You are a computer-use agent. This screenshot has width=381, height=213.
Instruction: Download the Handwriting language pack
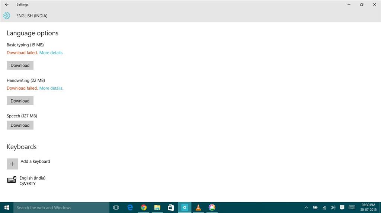(x=20, y=101)
